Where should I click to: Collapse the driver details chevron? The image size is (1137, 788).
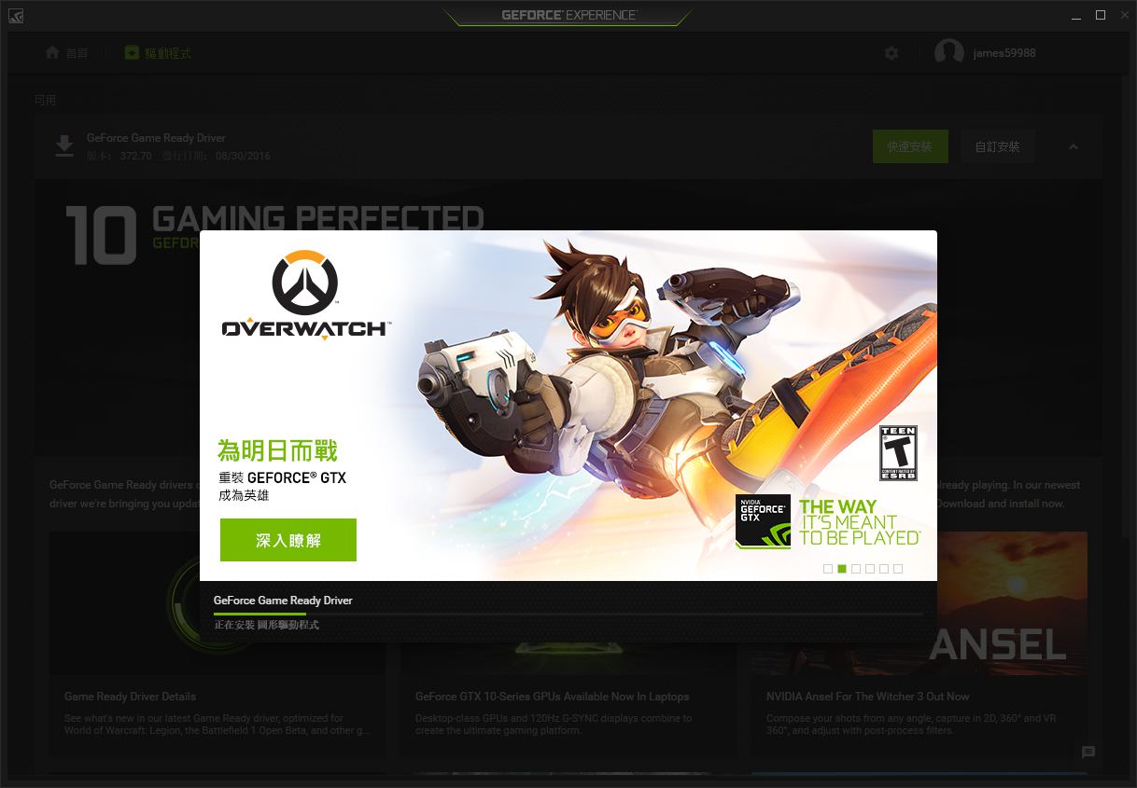[x=1073, y=147]
